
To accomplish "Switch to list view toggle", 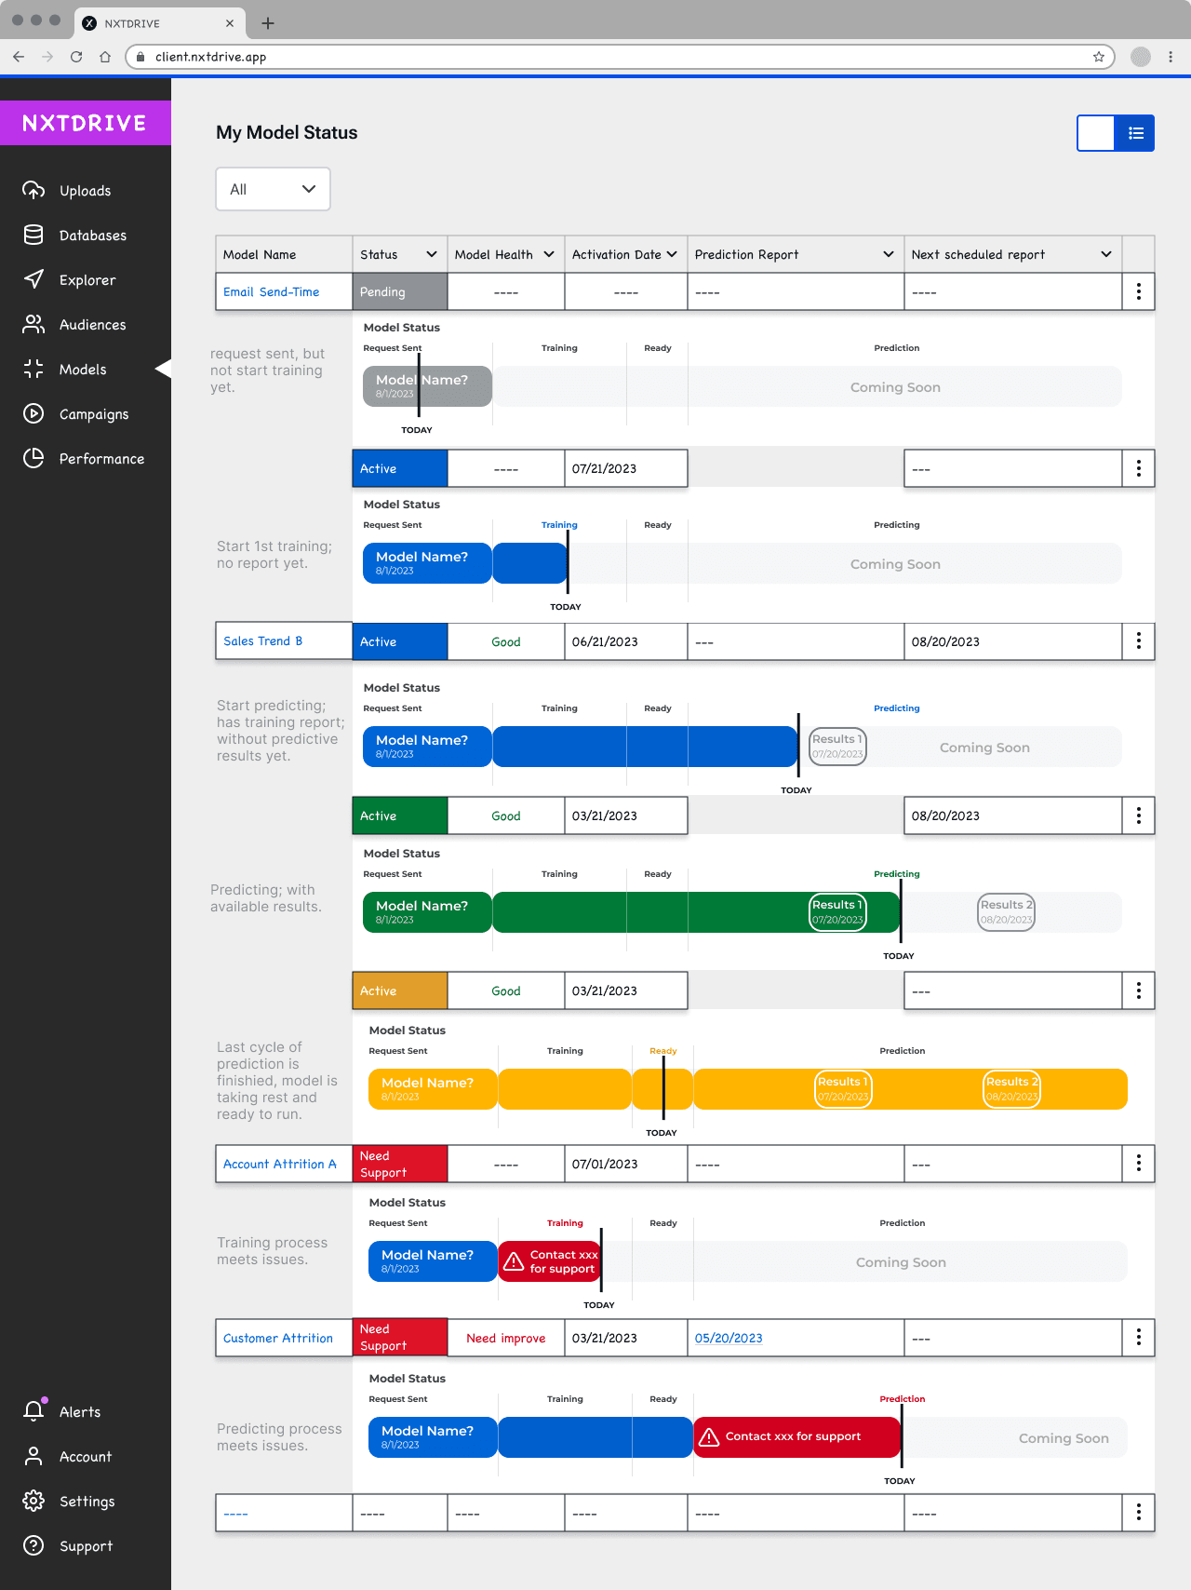I will [1135, 133].
